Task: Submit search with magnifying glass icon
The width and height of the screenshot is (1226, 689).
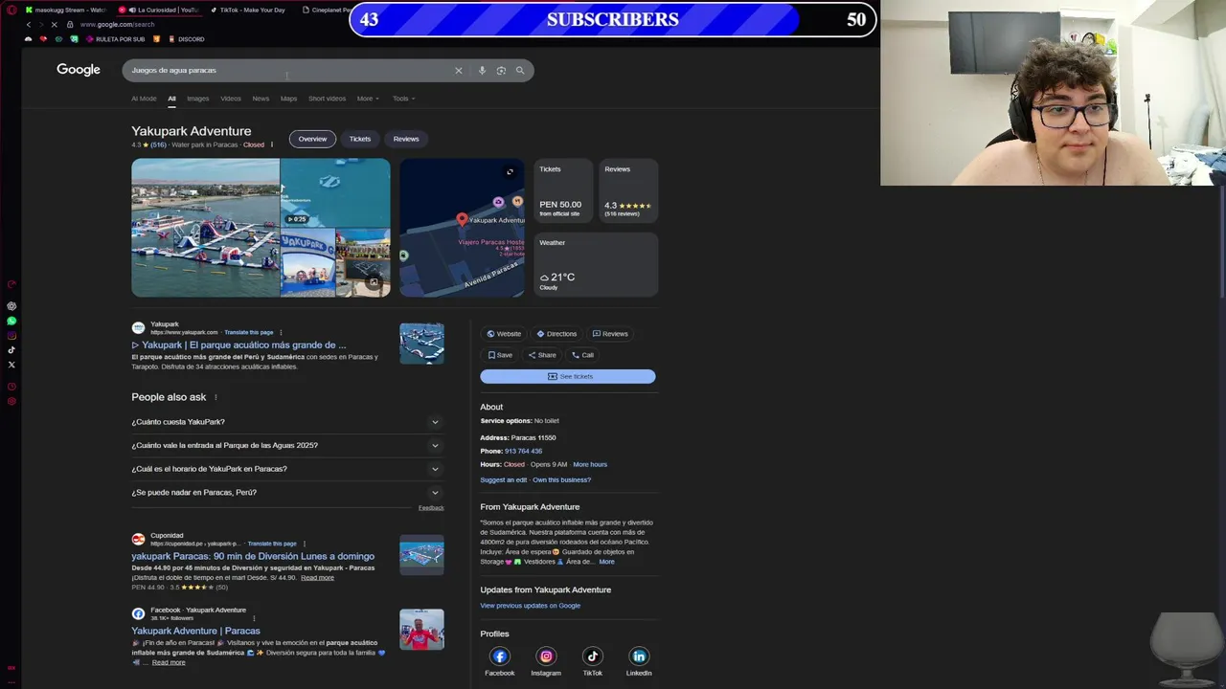Action: point(520,70)
